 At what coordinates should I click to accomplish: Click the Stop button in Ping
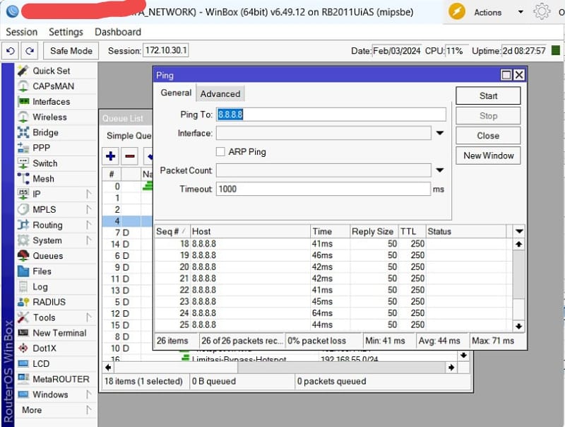488,116
